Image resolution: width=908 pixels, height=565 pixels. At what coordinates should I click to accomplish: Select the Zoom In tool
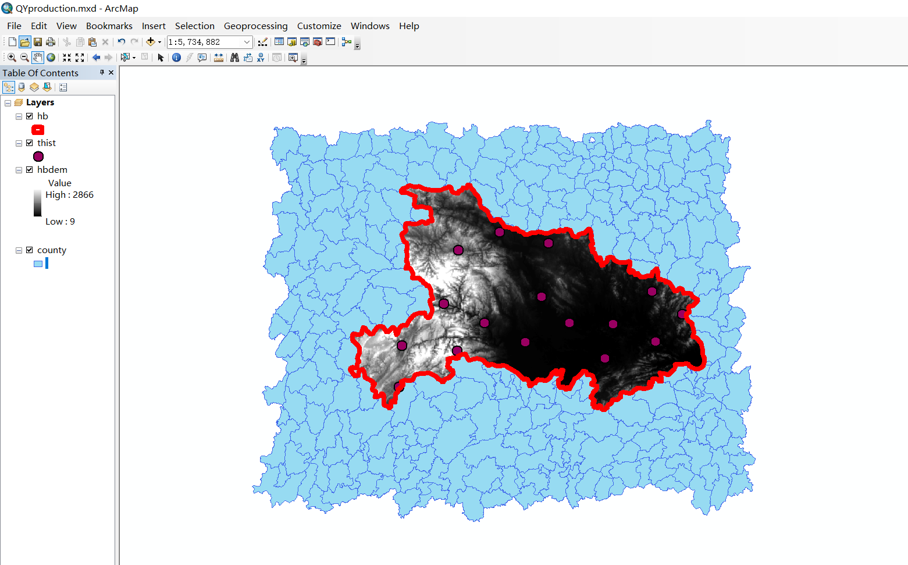click(12, 57)
